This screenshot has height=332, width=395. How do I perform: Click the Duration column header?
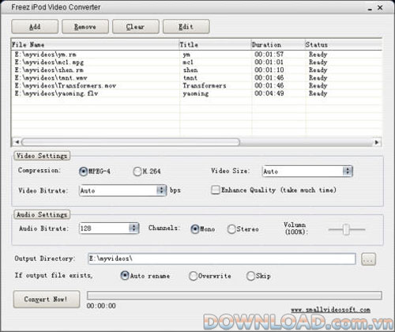tap(278, 45)
